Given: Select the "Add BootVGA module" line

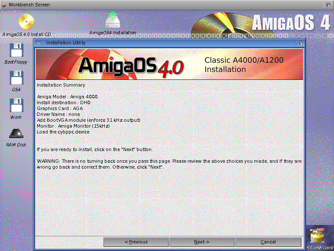Looking at the screenshot, I should (x=89, y=120).
